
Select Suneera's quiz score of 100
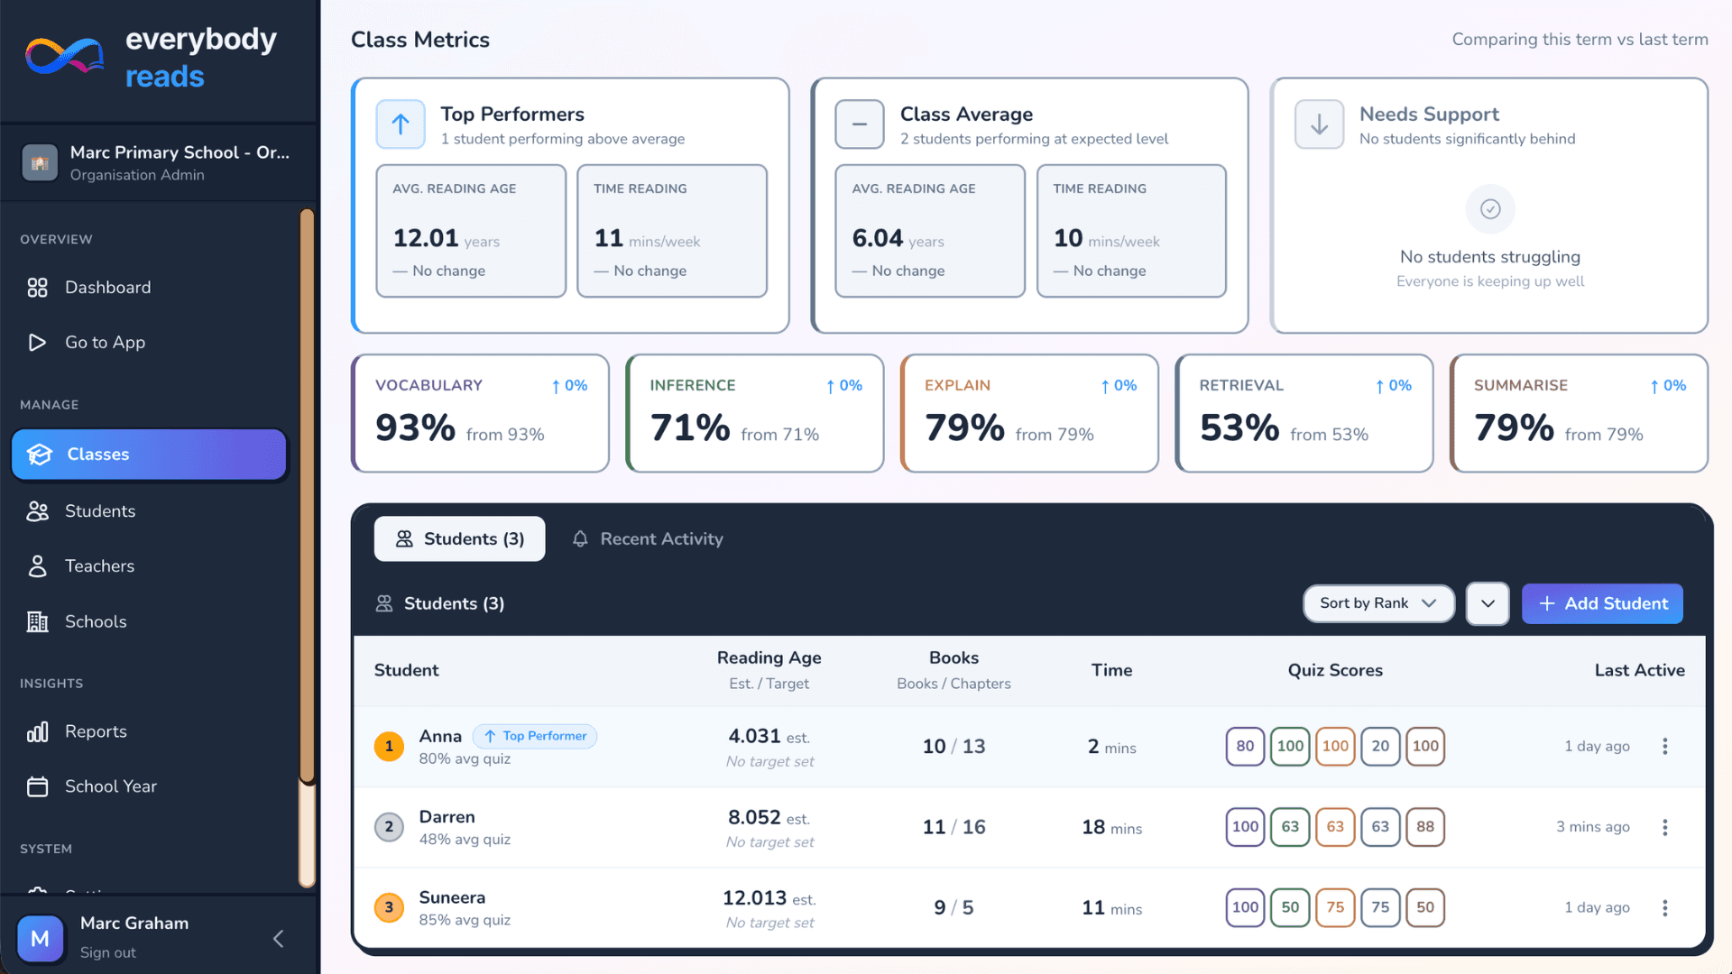click(1245, 907)
